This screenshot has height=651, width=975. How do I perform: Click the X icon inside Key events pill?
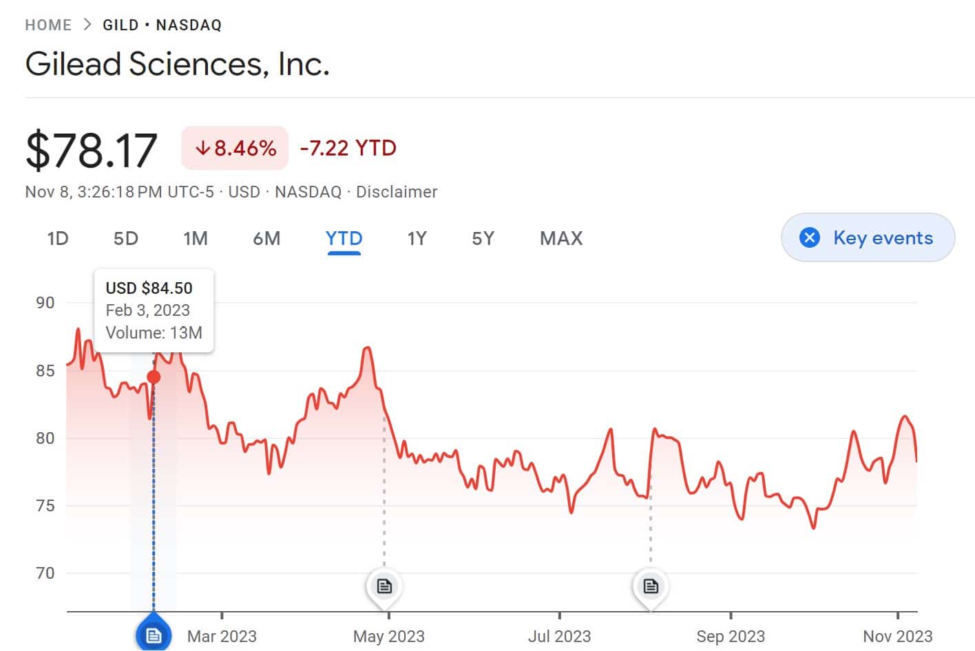click(810, 237)
